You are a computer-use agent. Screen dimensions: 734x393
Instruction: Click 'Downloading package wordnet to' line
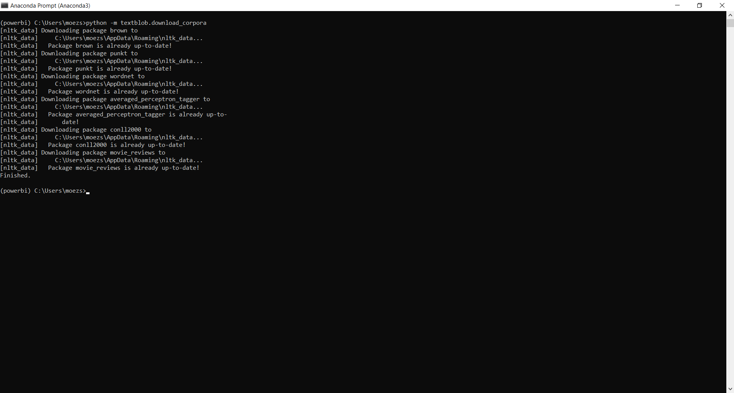coord(93,76)
